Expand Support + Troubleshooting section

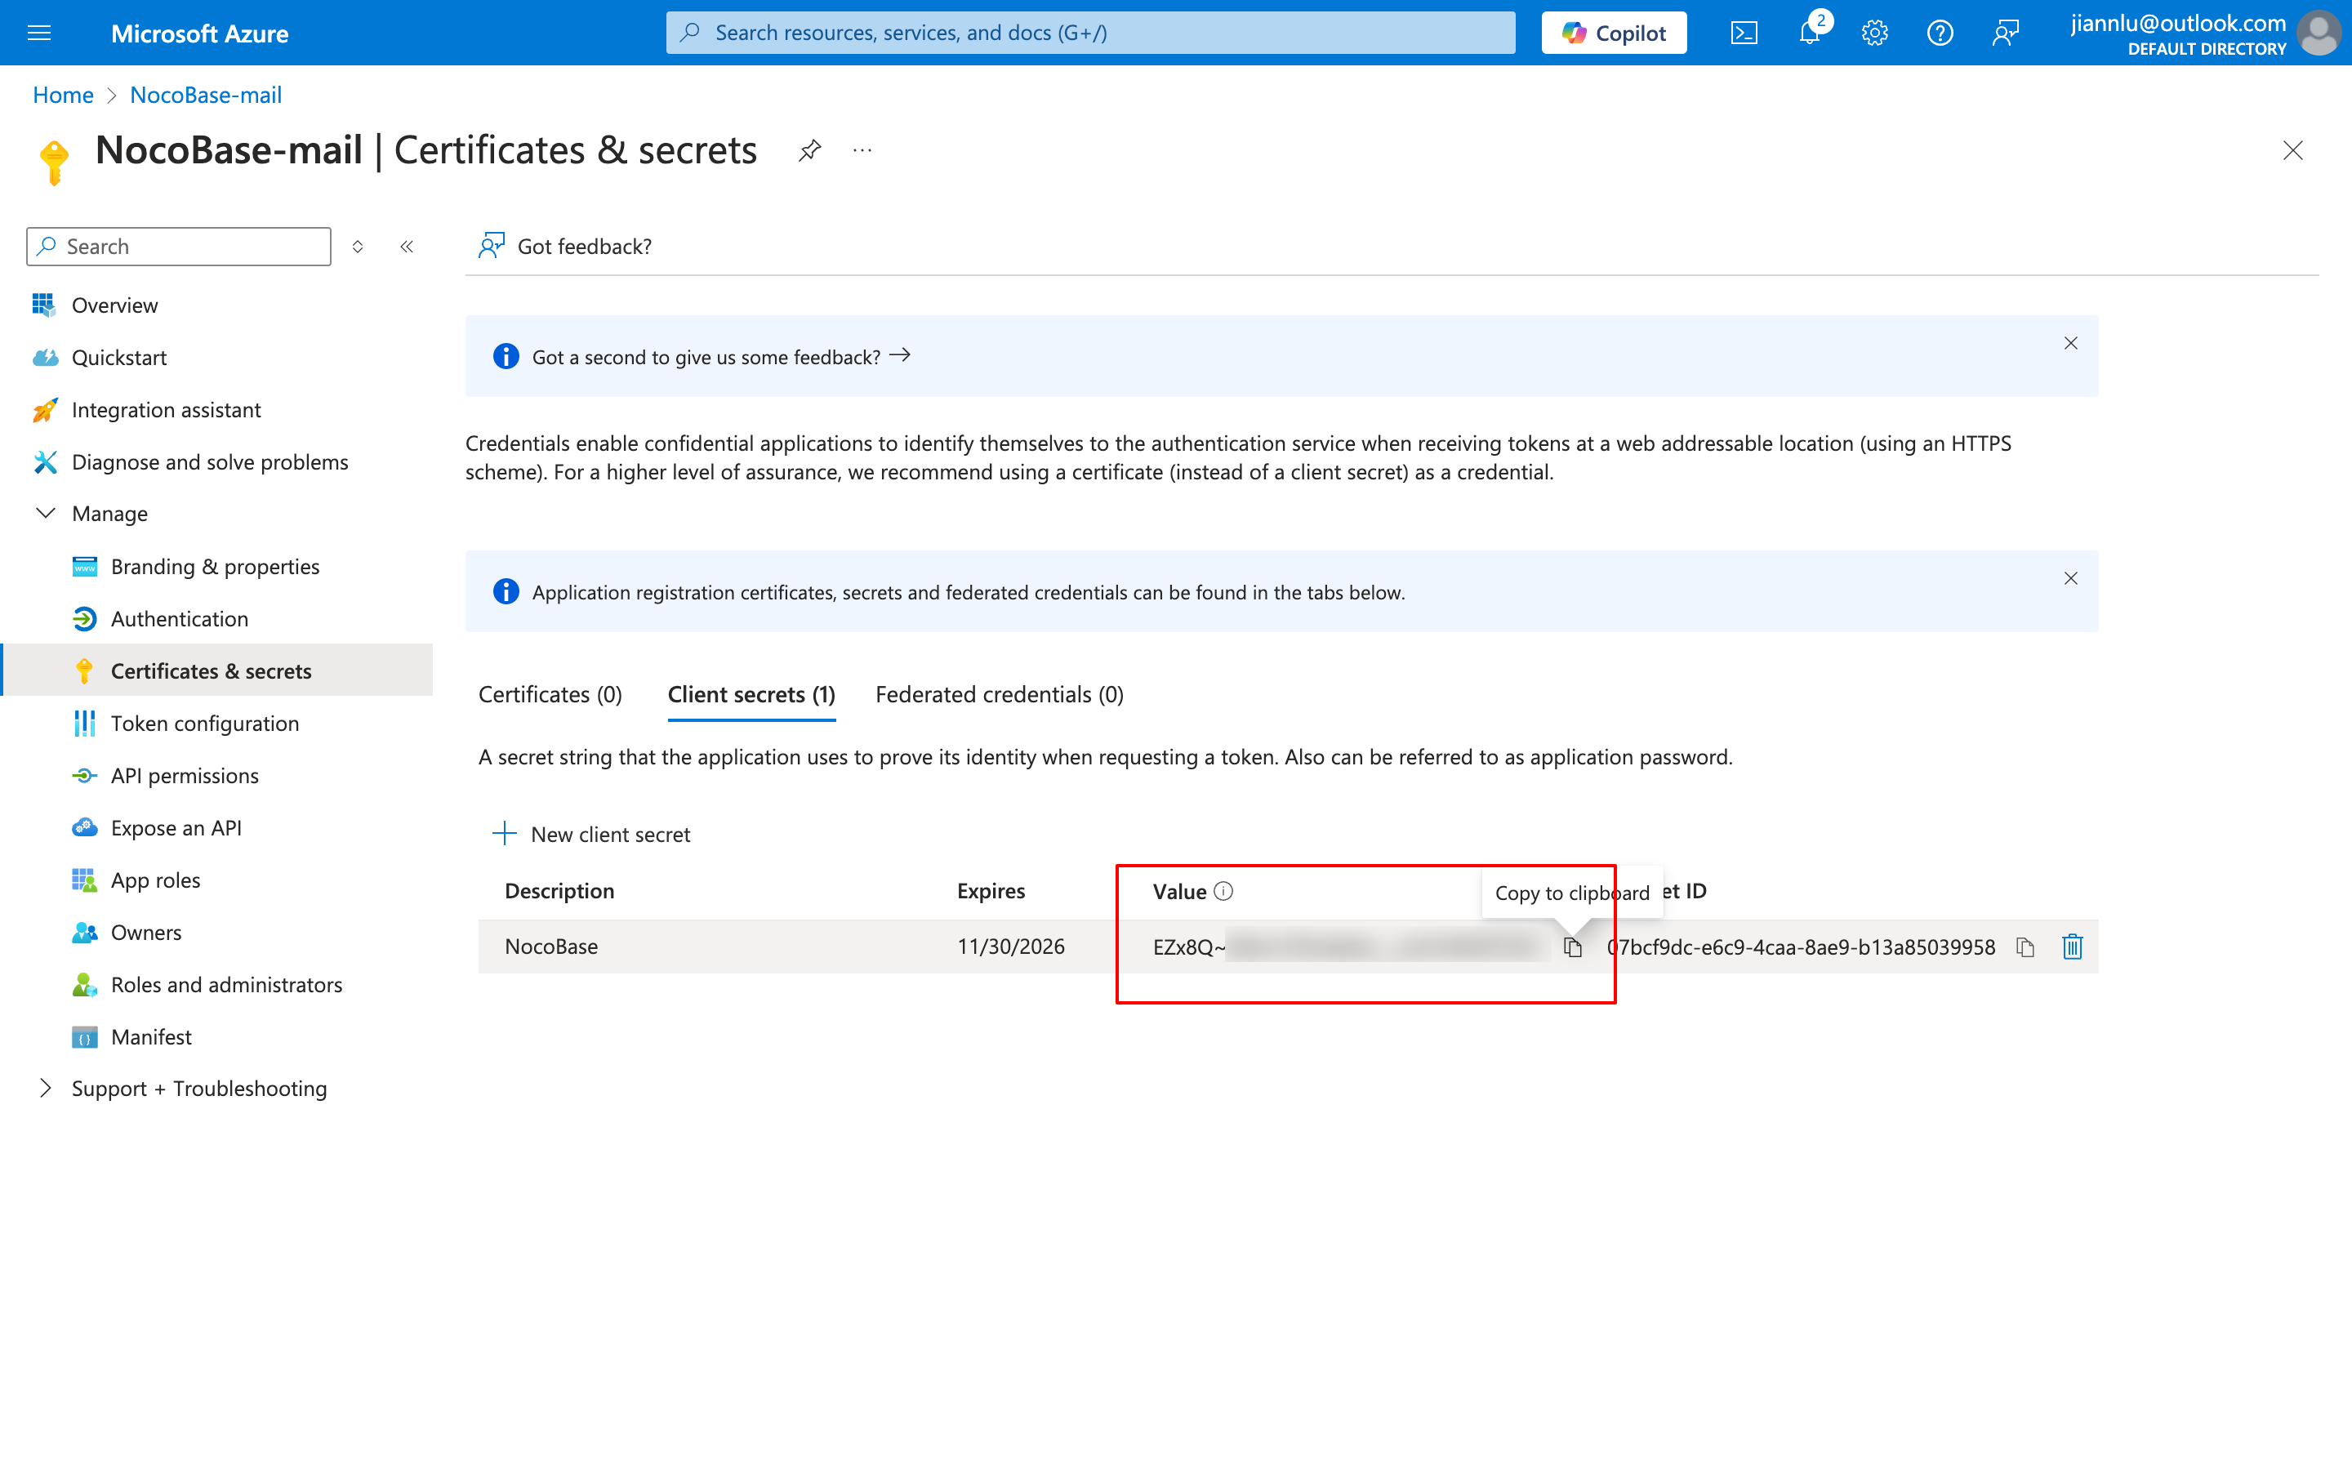[x=46, y=1088]
